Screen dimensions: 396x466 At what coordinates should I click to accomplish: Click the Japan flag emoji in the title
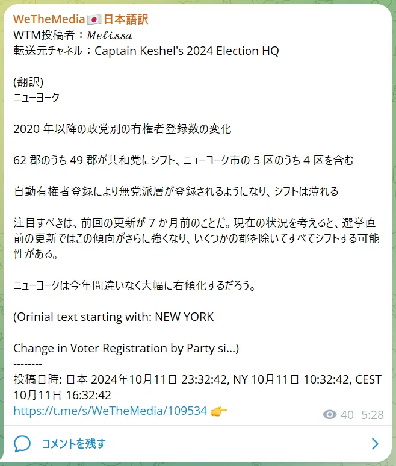tap(94, 20)
